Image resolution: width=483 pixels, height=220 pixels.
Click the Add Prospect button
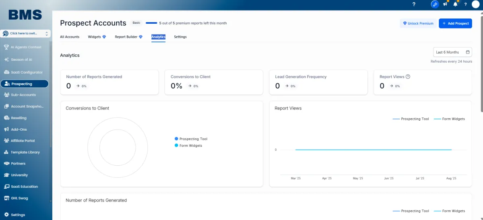pyautogui.click(x=455, y=23)
